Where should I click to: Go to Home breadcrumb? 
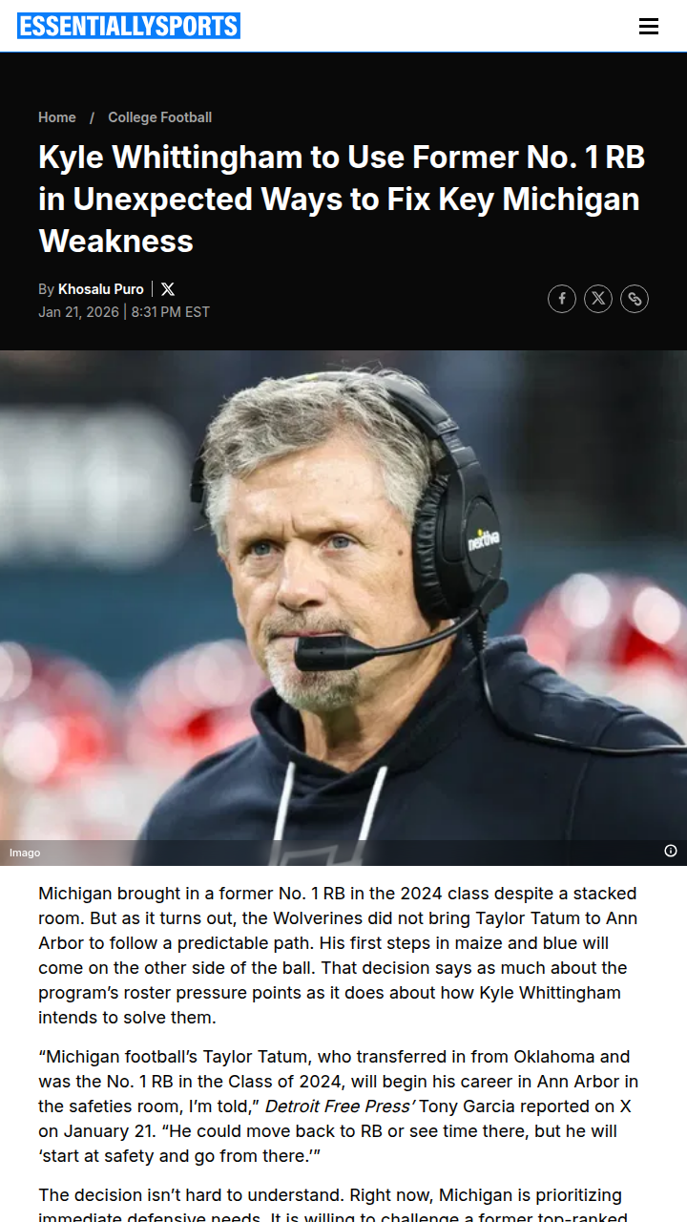pyautogui.click(x=57, y=117)
